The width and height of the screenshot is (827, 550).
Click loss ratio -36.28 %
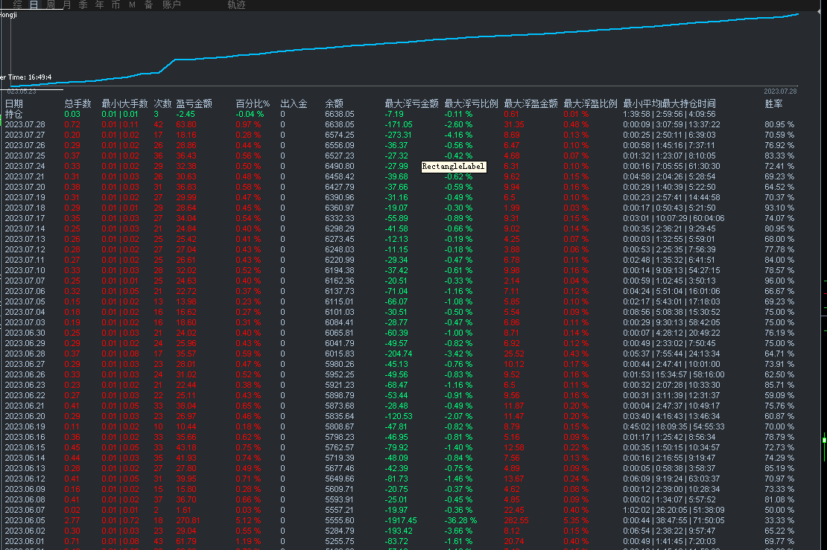coord(461,520)
